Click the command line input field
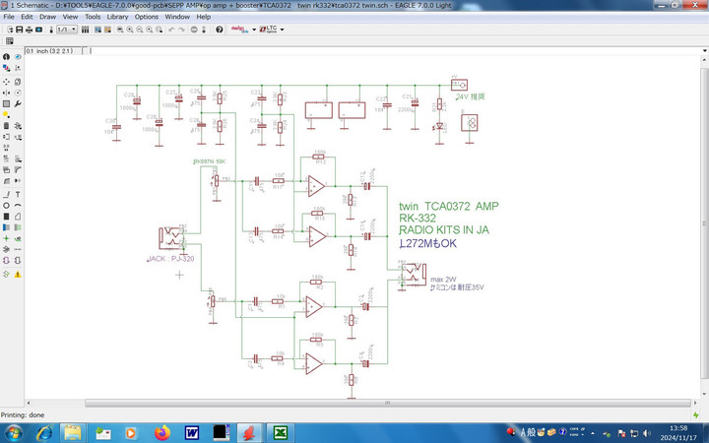The image size is (709, 443). (394, 49)
